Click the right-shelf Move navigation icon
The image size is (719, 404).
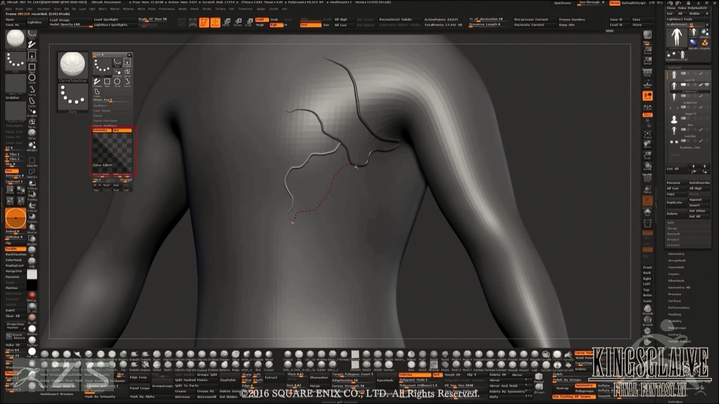pos(648,144)
